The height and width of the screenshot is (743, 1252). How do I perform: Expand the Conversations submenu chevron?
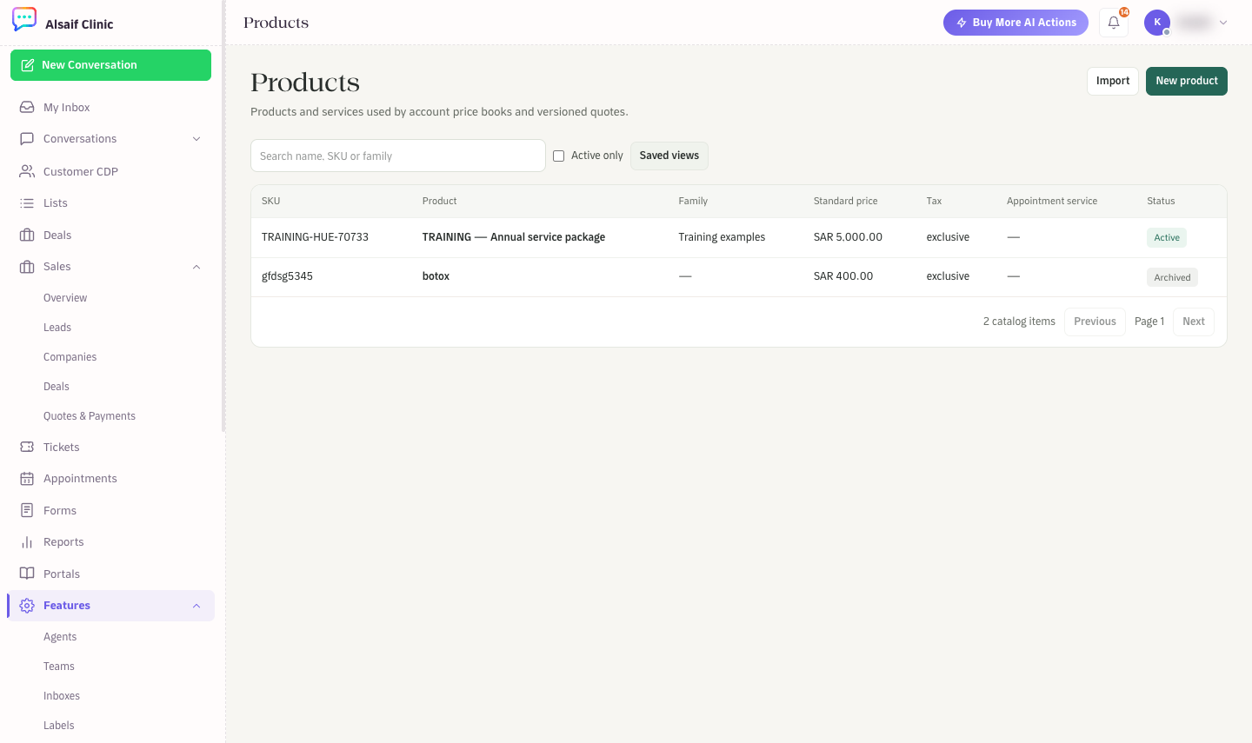(x=196, y=139)
